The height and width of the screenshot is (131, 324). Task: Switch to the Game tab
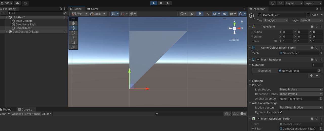(93, 9)
